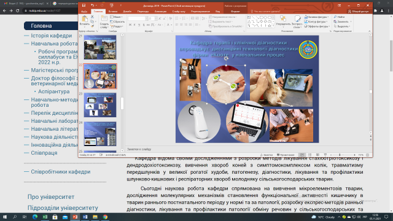Click the Cut scissors icon in clipboard group

pyautogui.click(x=92, y=17)
